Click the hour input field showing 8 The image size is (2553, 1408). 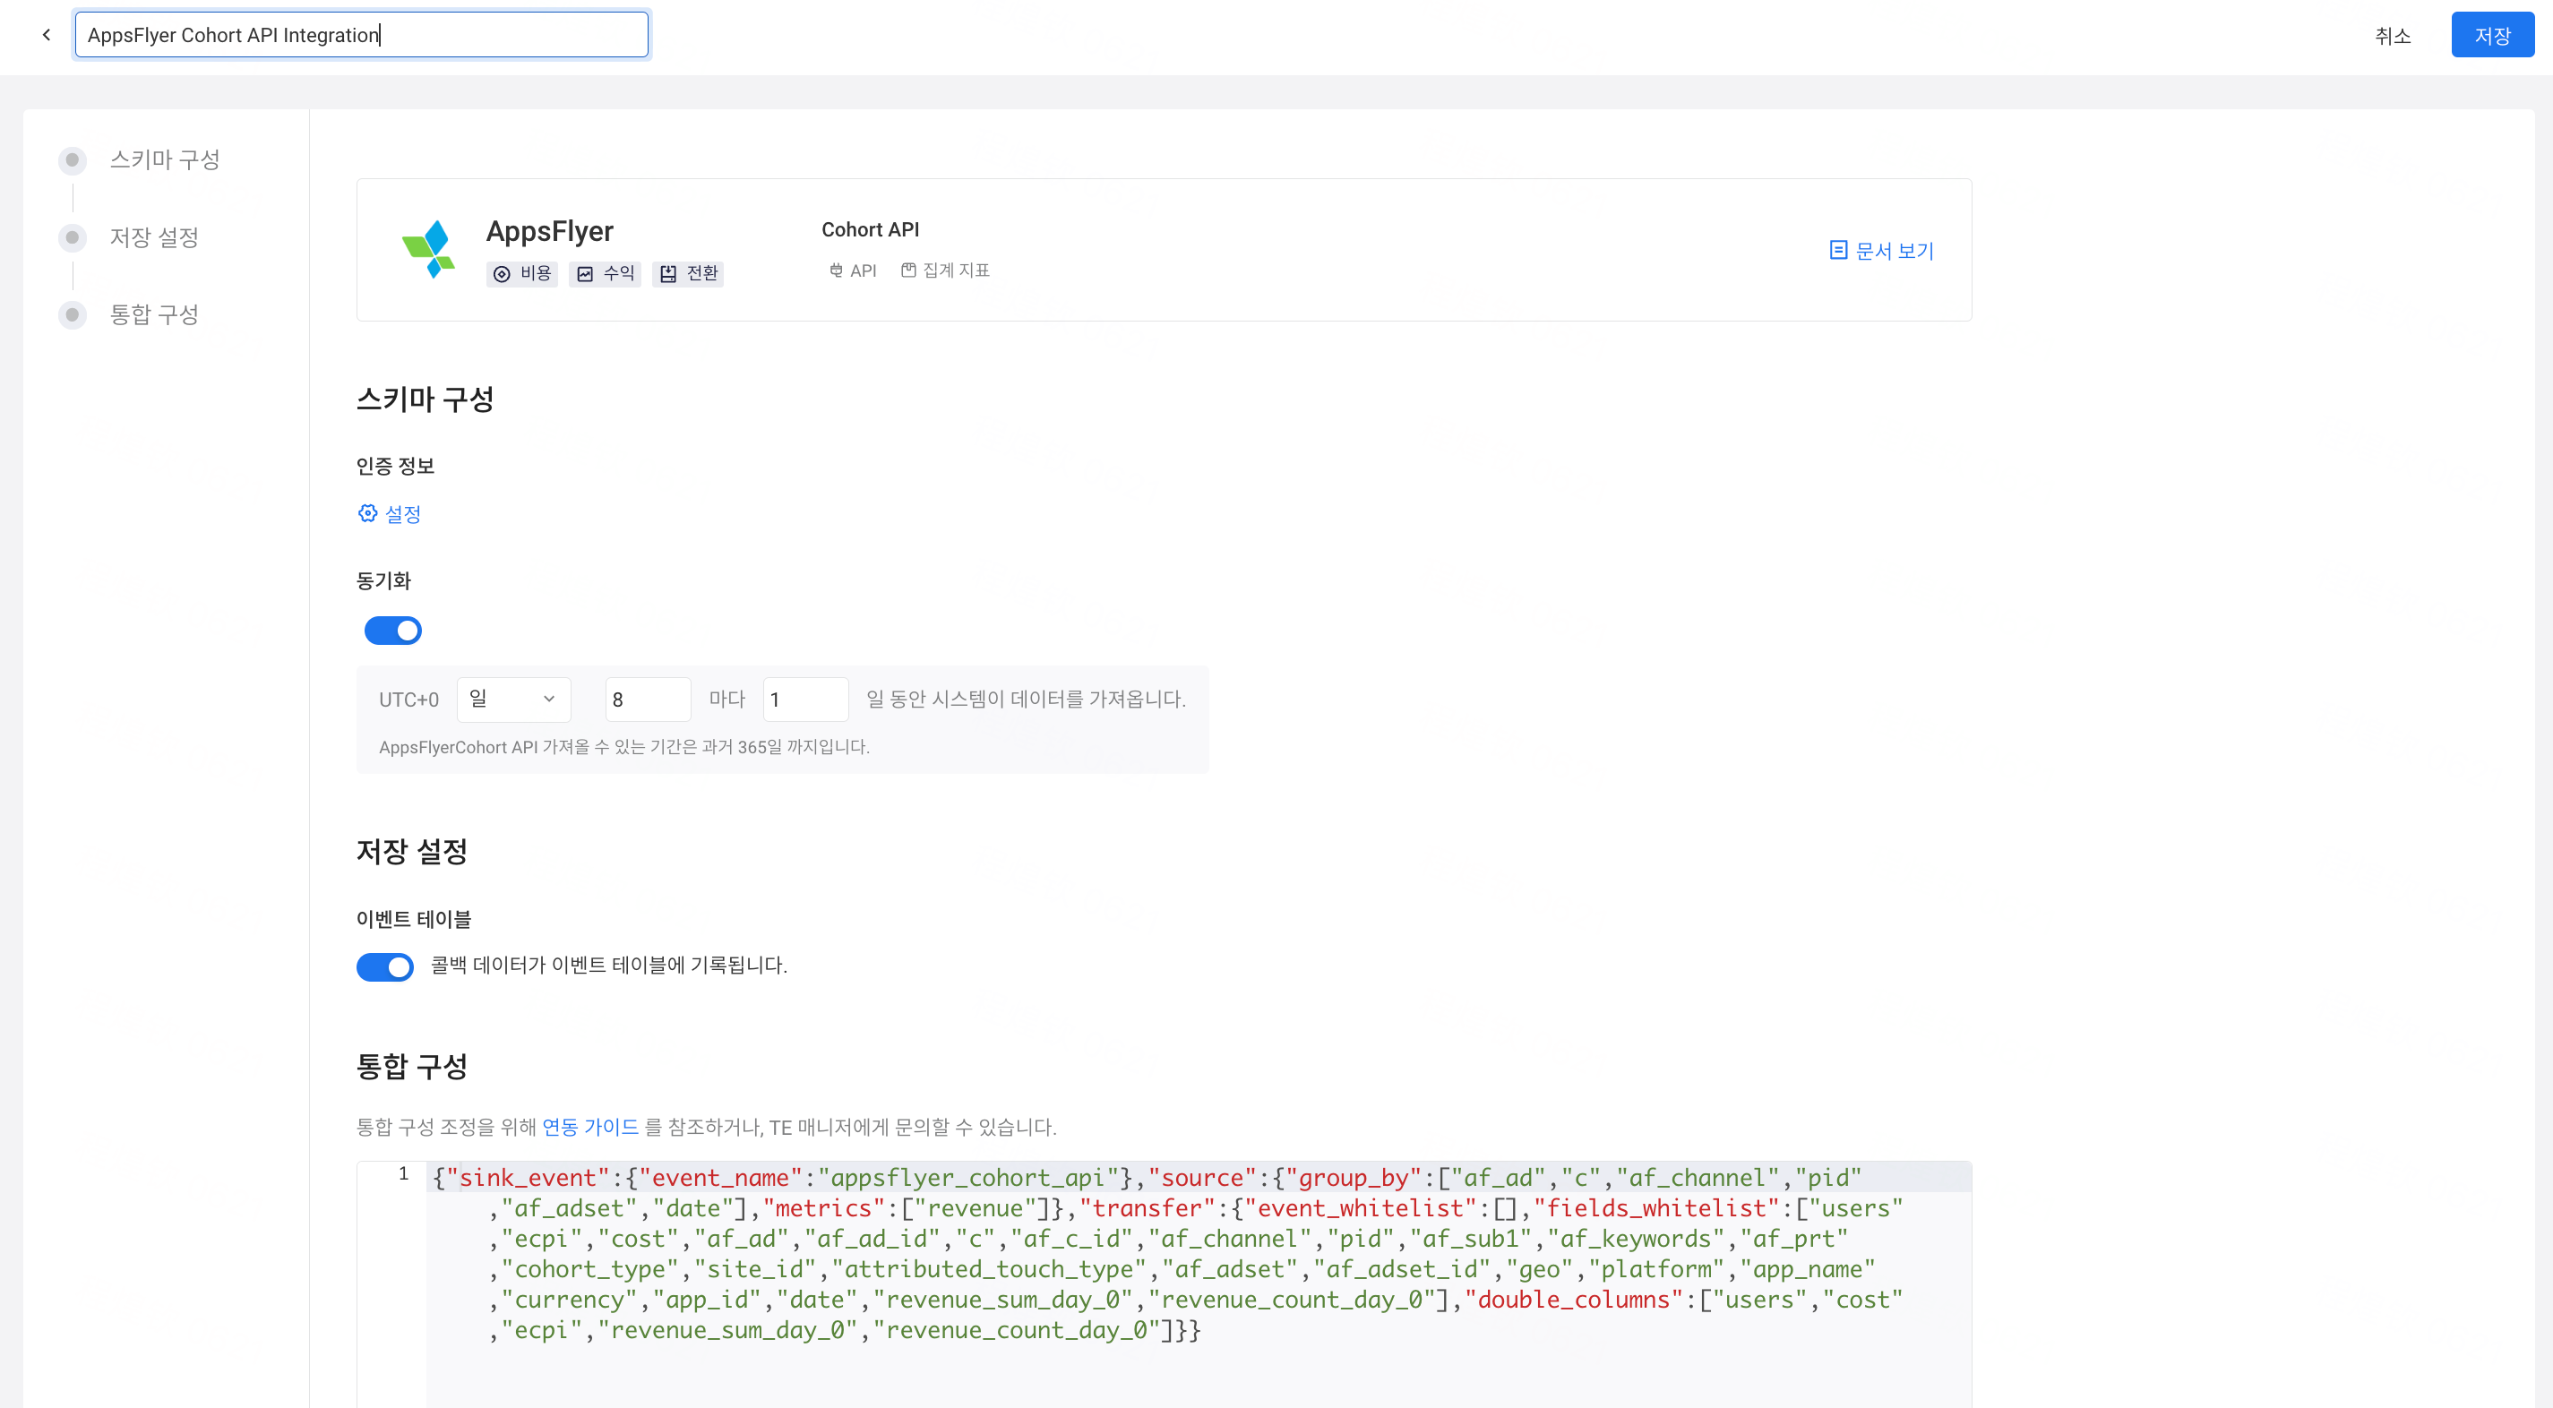(x=647, y=700)
